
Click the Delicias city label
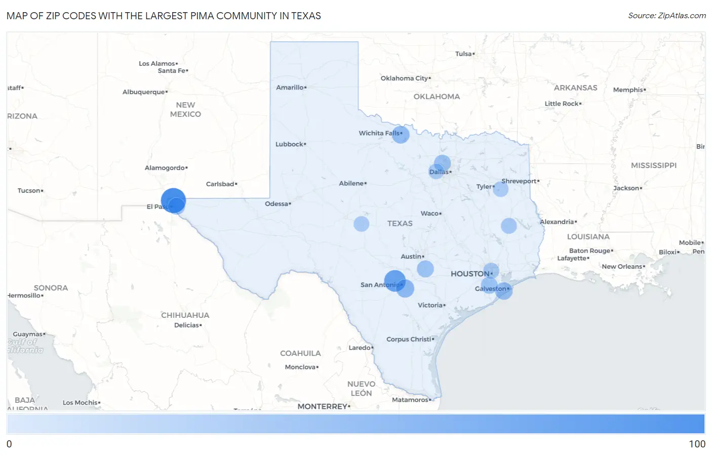coord(187,325)
